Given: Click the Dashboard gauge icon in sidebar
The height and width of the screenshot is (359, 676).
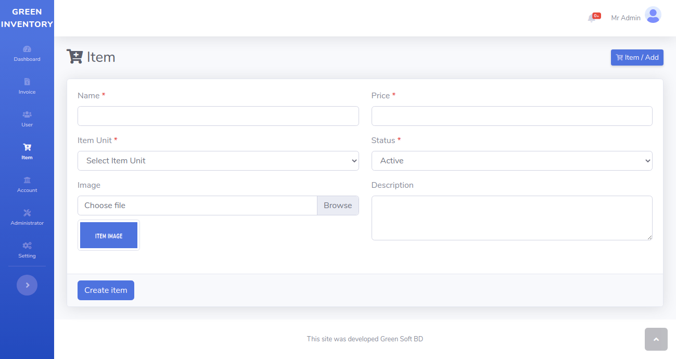Looking at the screenshot, I should click(x=27, y=49).
